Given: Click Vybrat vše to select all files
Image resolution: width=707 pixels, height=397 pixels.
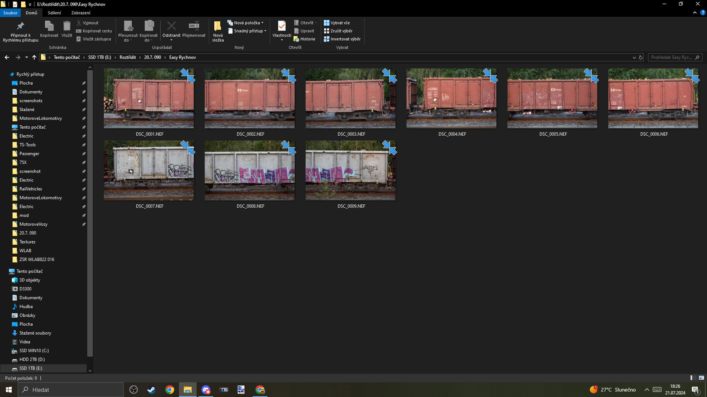Looking at the screenshot, I should (x=337, y=23).
